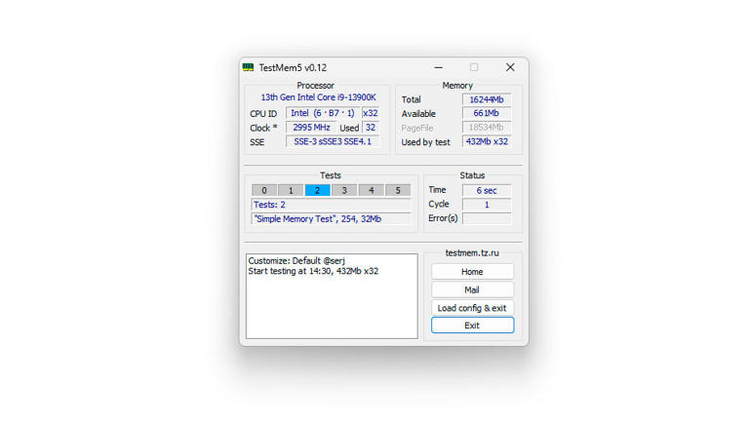This screenshot has height=421, width=749.
Task: Click the disabled maximize button
Action: (474, 67)
